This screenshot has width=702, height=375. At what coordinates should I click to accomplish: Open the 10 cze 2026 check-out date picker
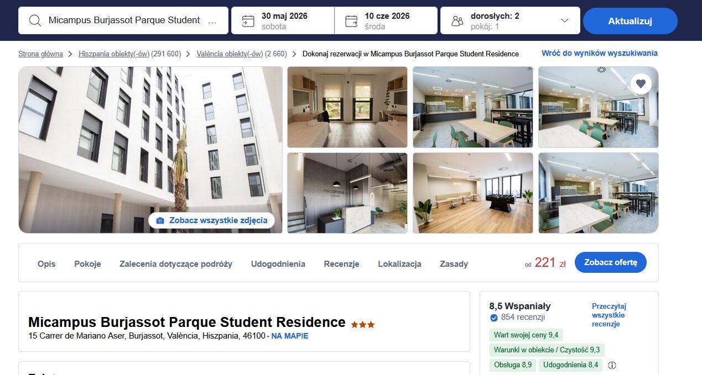click(x=386, y=20)
